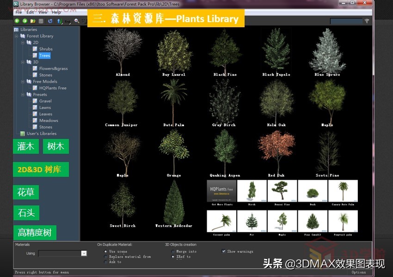Activate the magnifier search icon

77,21
